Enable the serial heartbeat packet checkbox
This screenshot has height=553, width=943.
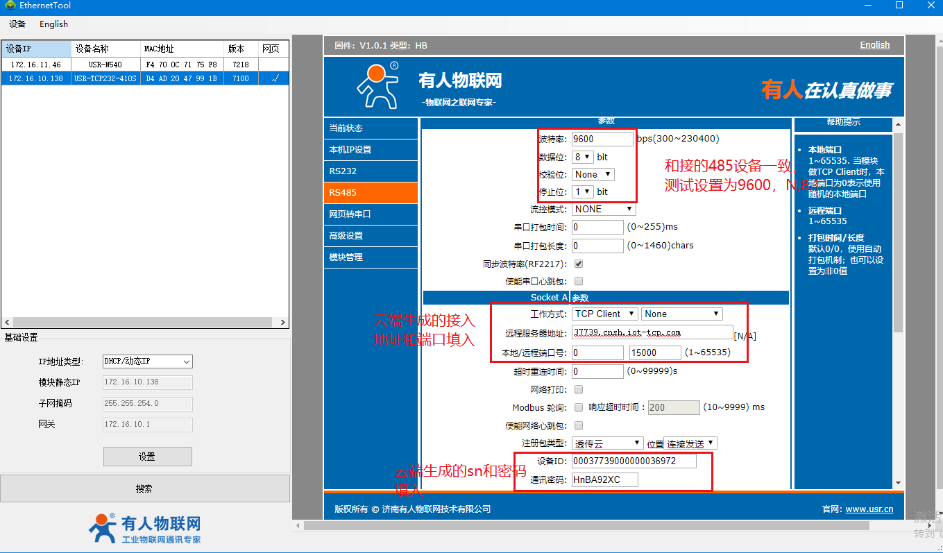pos(579,281)
